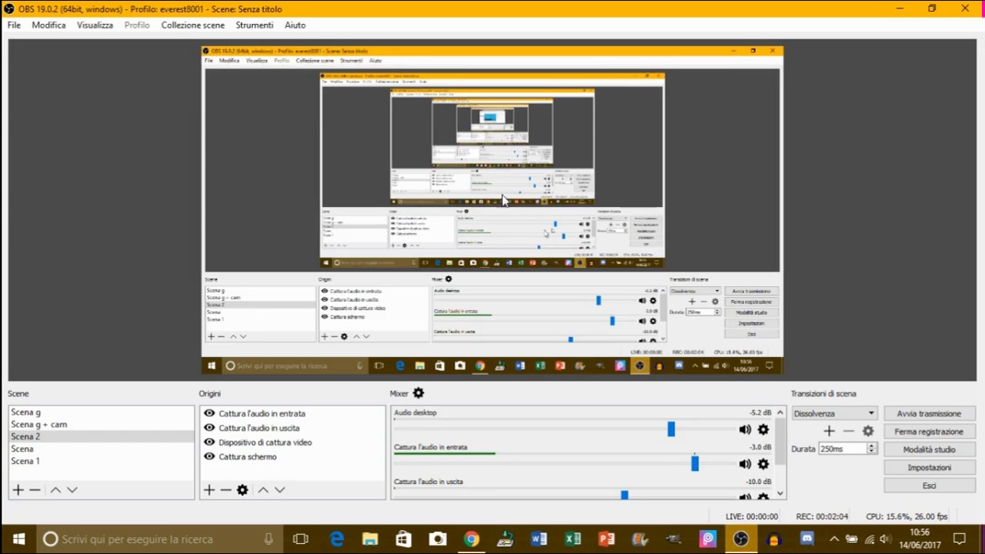Toggle visibility of Cattura schermo source
The height and width of the screenshot is (554, 985).
[x=209, y=456]
